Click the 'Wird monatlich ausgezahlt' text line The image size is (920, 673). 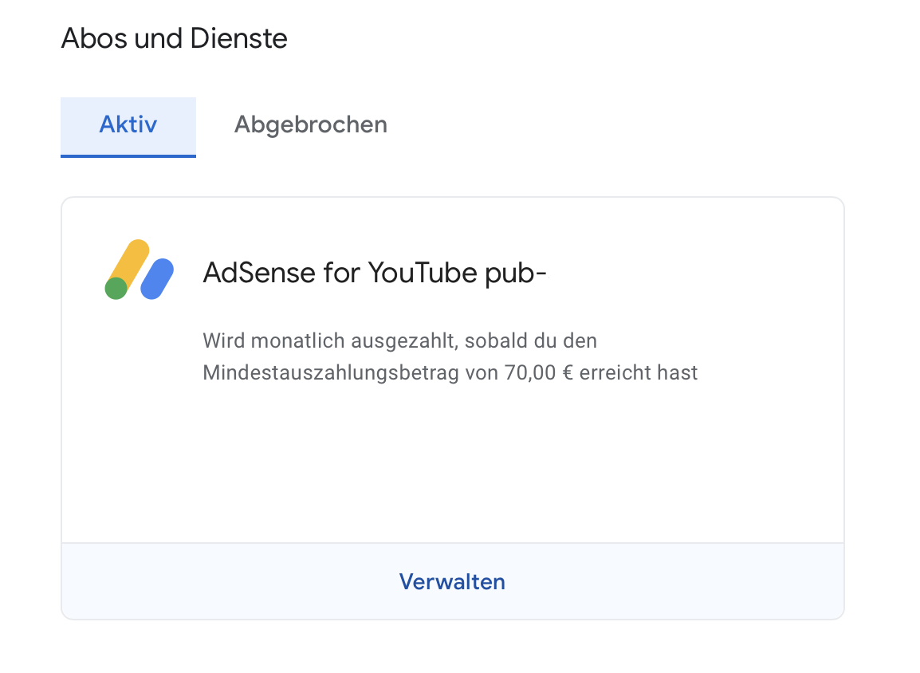coord(399,341)
